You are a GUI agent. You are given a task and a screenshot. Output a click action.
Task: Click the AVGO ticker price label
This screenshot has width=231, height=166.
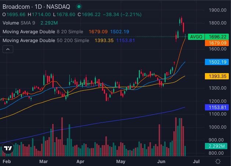tap(195, 37)
